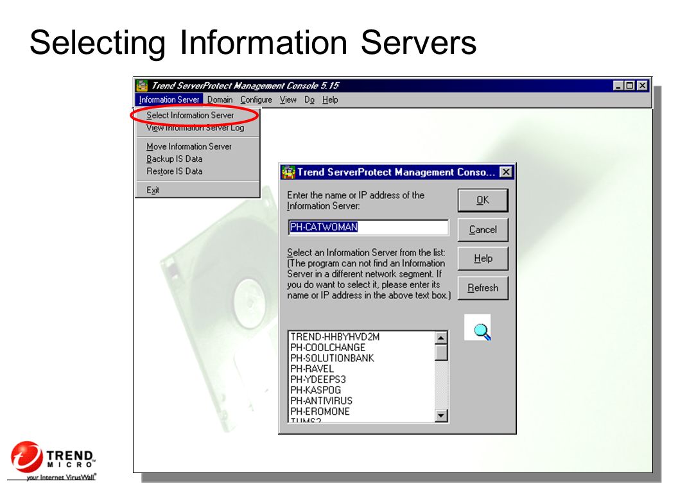Open the Configure menu
678x493 pixels.
(256, 99)
